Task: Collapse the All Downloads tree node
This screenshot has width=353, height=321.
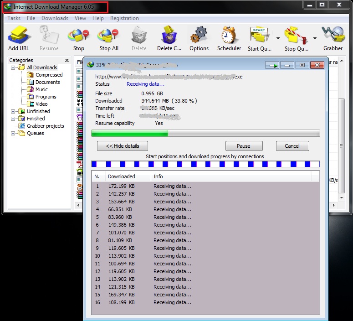Action: click(13, 67)
